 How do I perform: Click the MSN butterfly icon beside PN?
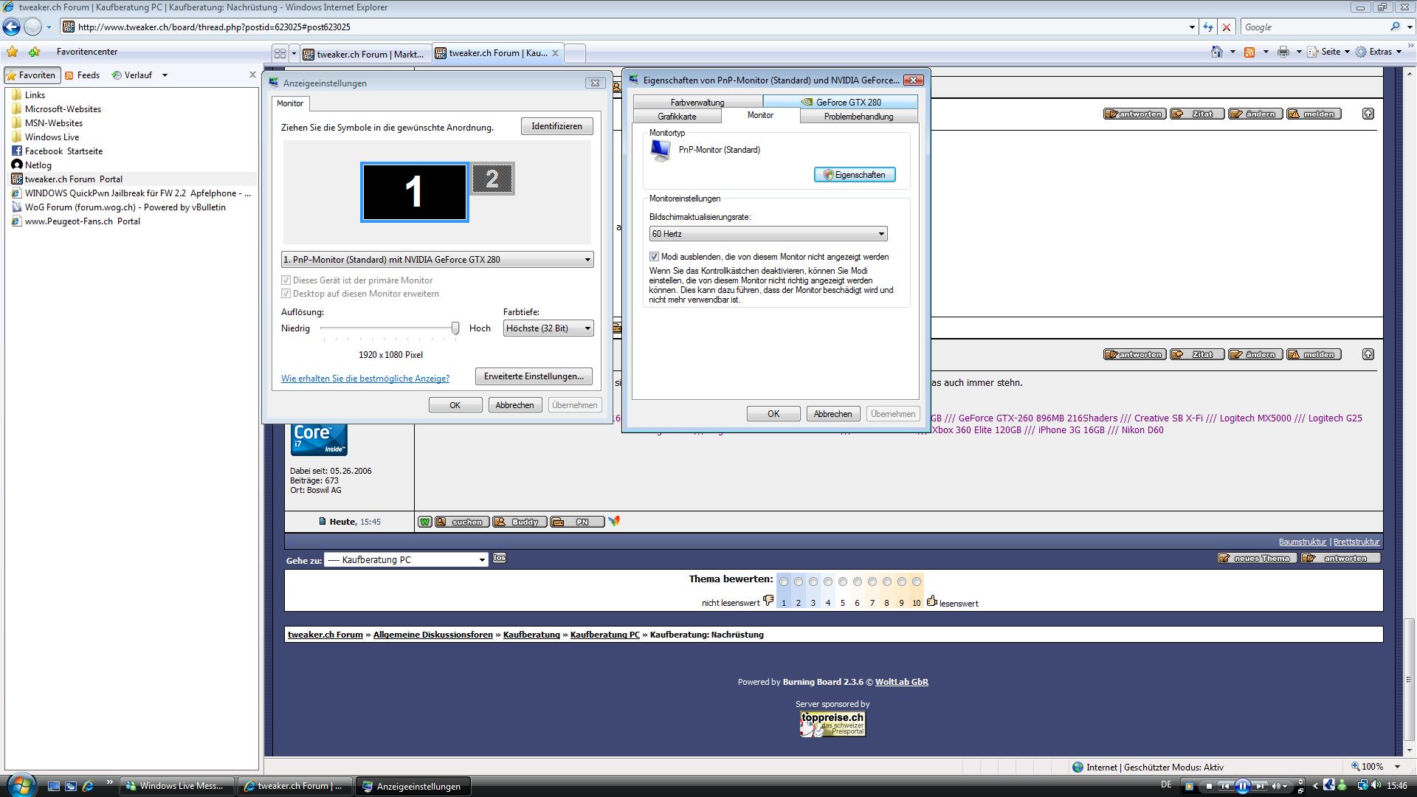point(614,521)
